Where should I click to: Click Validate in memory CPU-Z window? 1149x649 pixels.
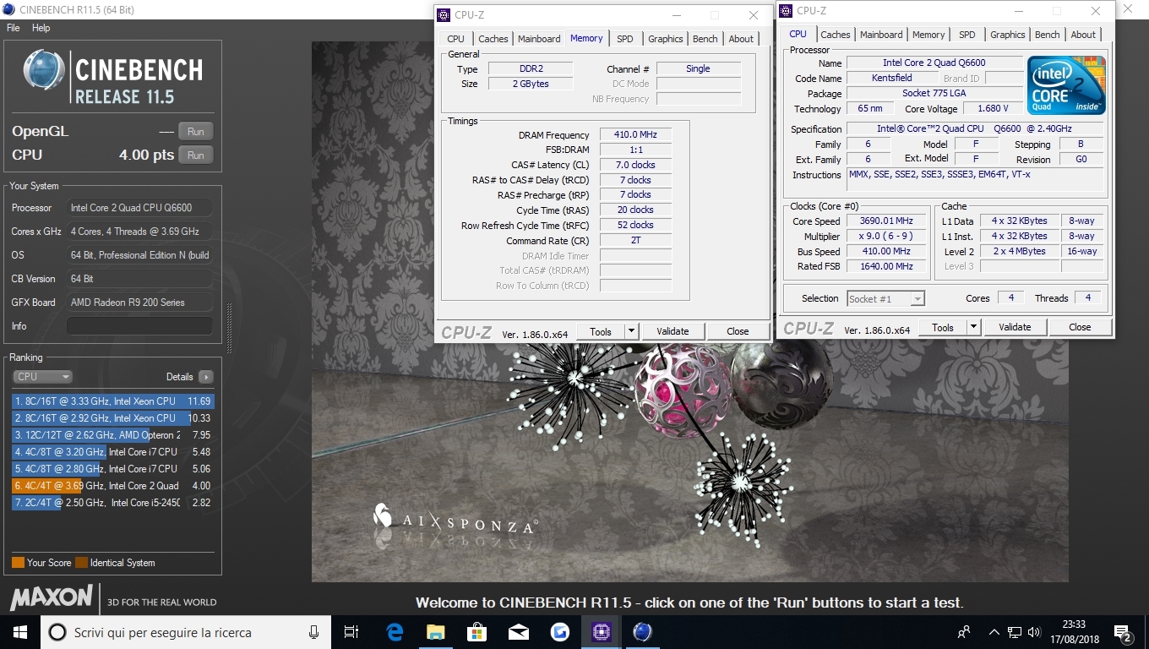673,331
